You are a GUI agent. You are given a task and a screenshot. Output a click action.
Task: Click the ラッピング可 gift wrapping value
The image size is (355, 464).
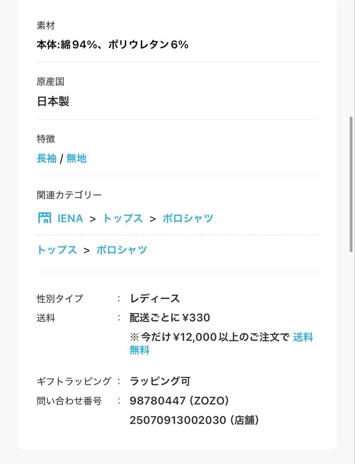(x=159, y=381)
